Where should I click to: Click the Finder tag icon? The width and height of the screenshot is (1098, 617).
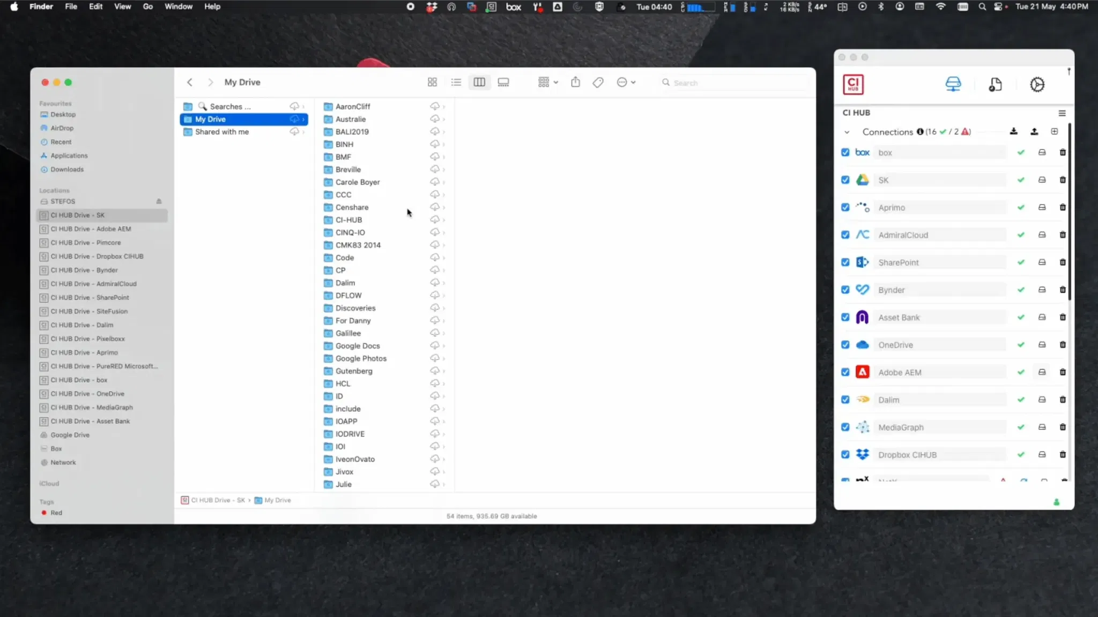[598, 82]
